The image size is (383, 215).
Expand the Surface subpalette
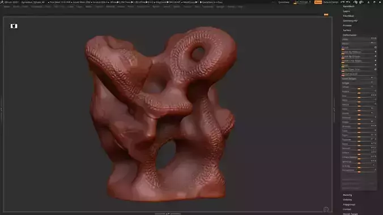coord(347,30)
